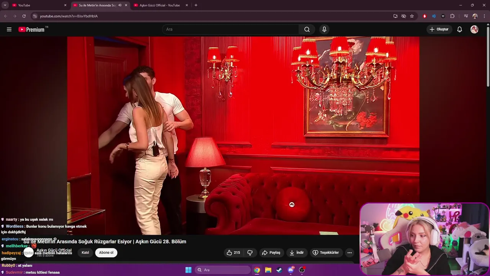
Task: Click the Paylaş share button
Action: tap(271, 253)
